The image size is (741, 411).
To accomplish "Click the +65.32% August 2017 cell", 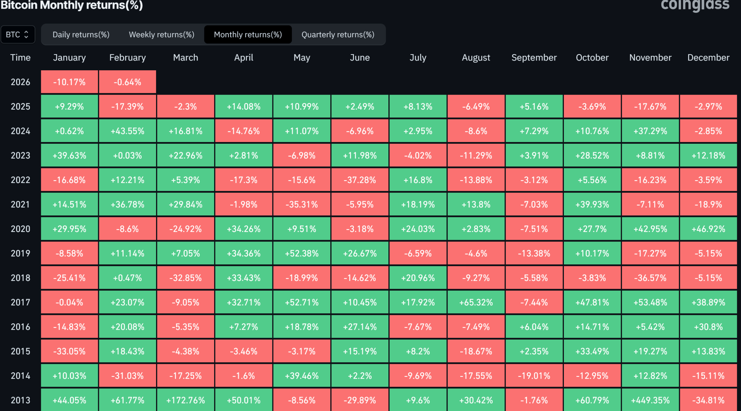I will coord(476,302).
